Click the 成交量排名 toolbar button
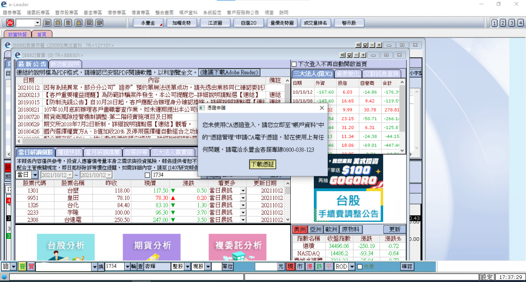 tap(315, 23)
